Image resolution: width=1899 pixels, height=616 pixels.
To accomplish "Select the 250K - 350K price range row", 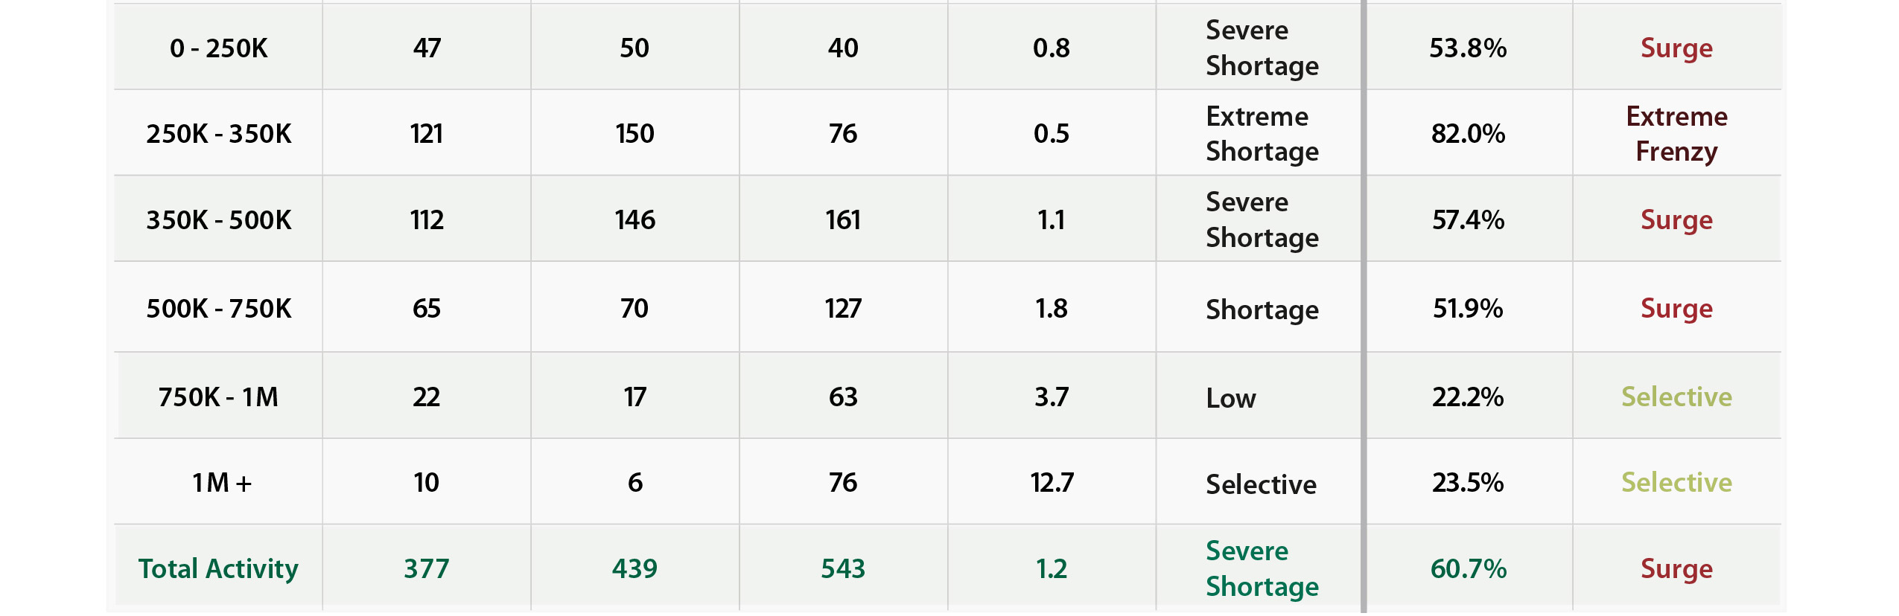I will [947, 134].
